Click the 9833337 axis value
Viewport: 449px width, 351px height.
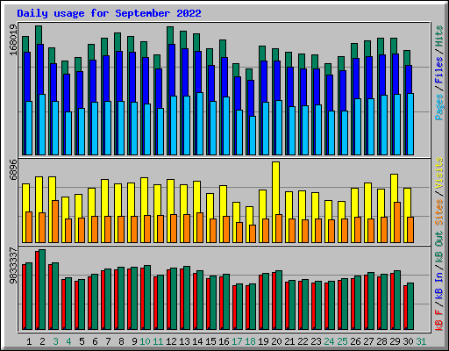(x=13, y=266)
